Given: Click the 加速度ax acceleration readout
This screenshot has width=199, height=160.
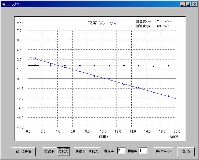Looking at the screenshot, I should point(153,21).
